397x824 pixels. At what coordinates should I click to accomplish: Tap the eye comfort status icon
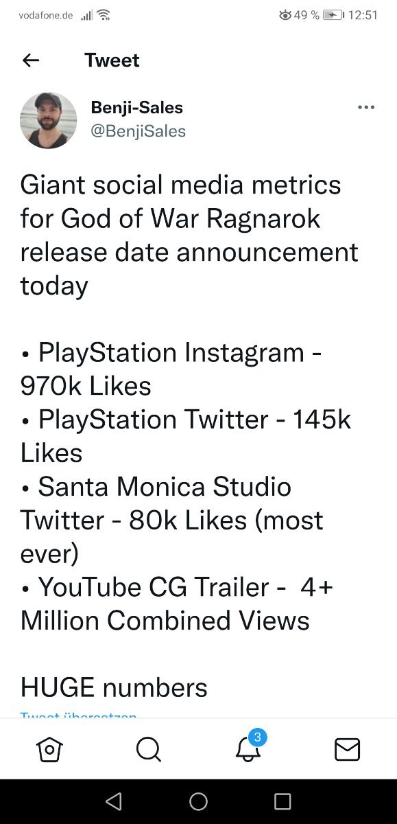[285, 15]
